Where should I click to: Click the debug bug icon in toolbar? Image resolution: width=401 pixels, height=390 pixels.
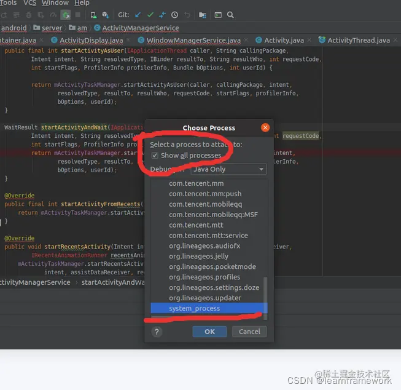pos(29,15)
